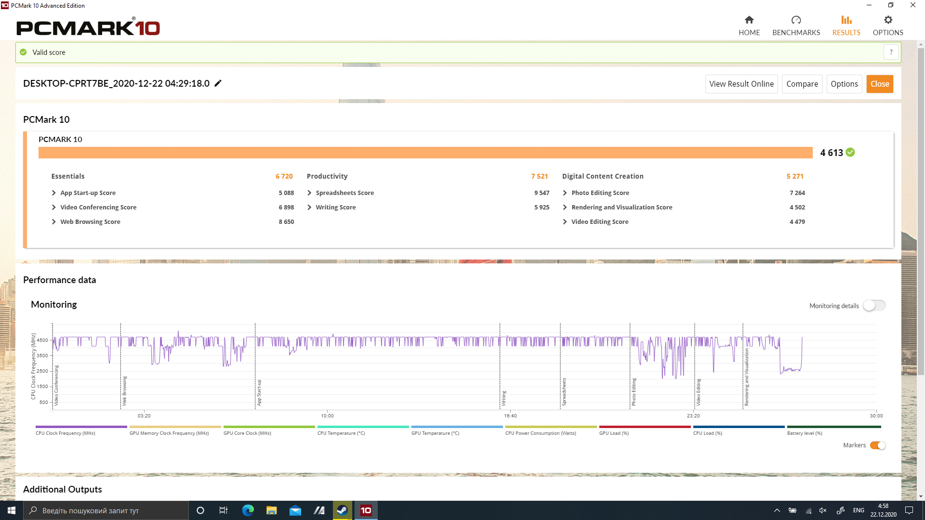This screenshot has width=925, height=520.
Task: Show hidden system tray icons
Action: [777, 510]
